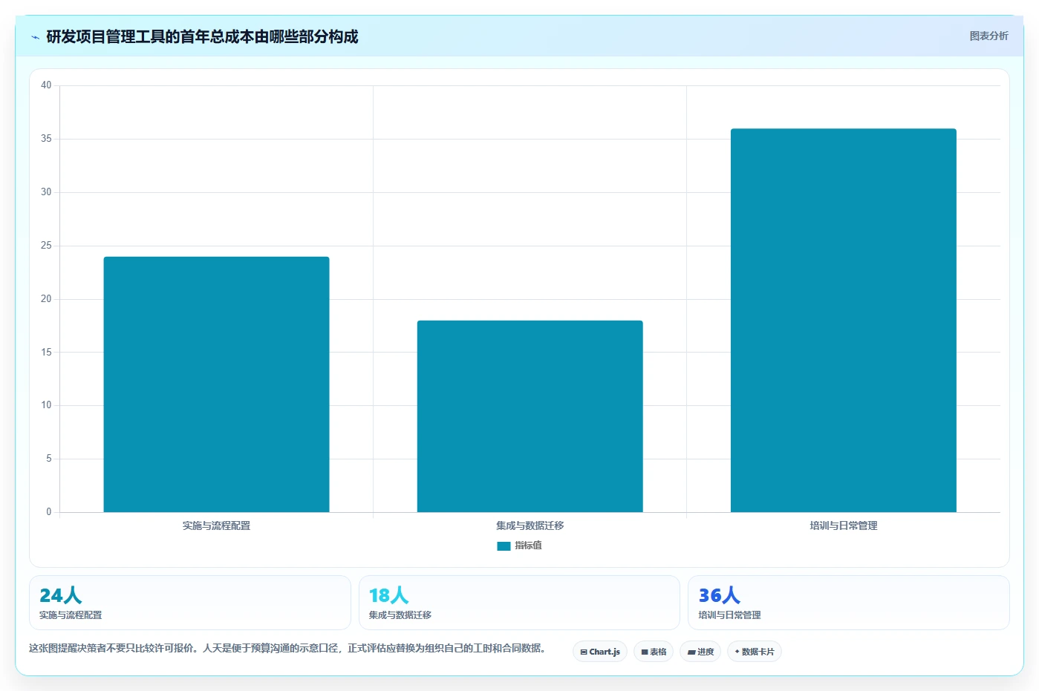Click the footnote text starting 这张图提醒决策者
The image size is (1039, 691).
[x=289, y=648]
